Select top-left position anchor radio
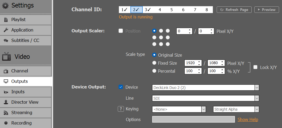The image size is (282, 128). (154, 31)
